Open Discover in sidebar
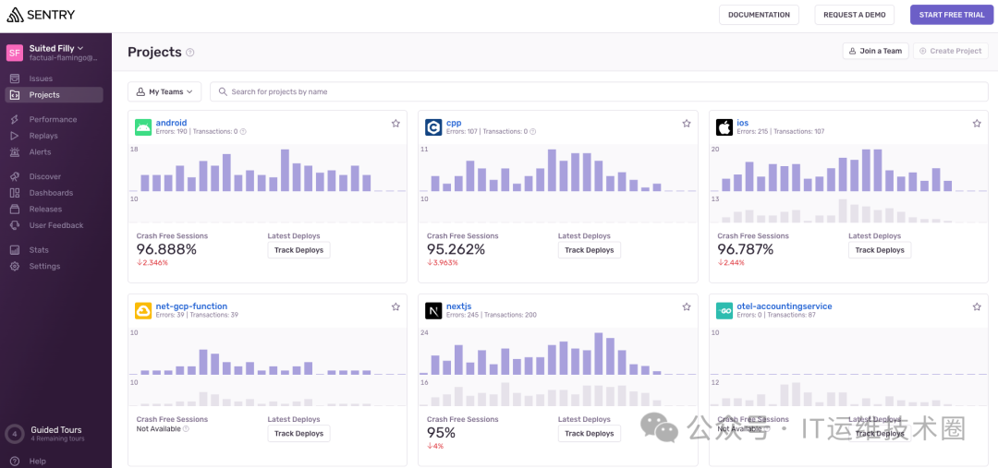 45,177
